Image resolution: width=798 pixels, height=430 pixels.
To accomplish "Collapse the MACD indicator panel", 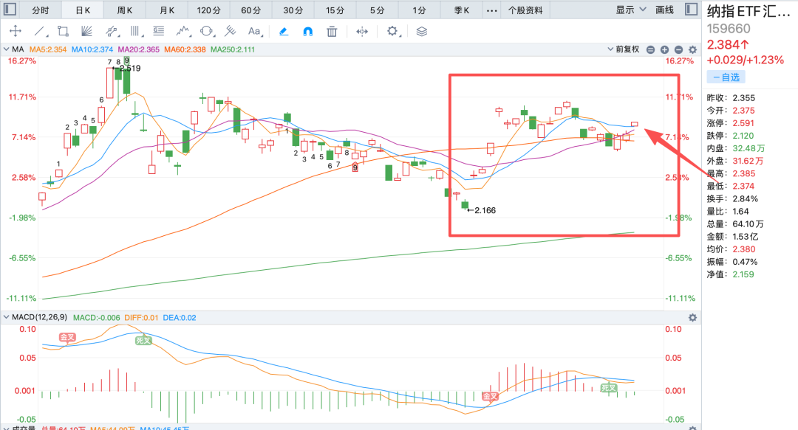I will click(x=6, y=317).
